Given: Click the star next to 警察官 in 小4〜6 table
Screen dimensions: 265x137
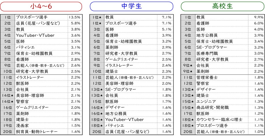Looking at the screenshot, I should click(12, 101).
